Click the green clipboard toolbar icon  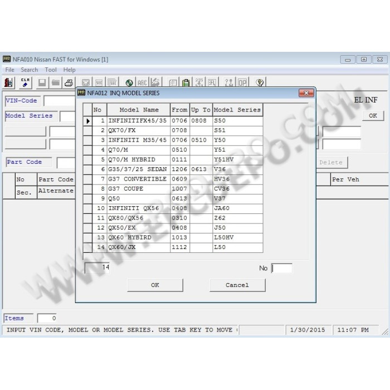(186, 82)
